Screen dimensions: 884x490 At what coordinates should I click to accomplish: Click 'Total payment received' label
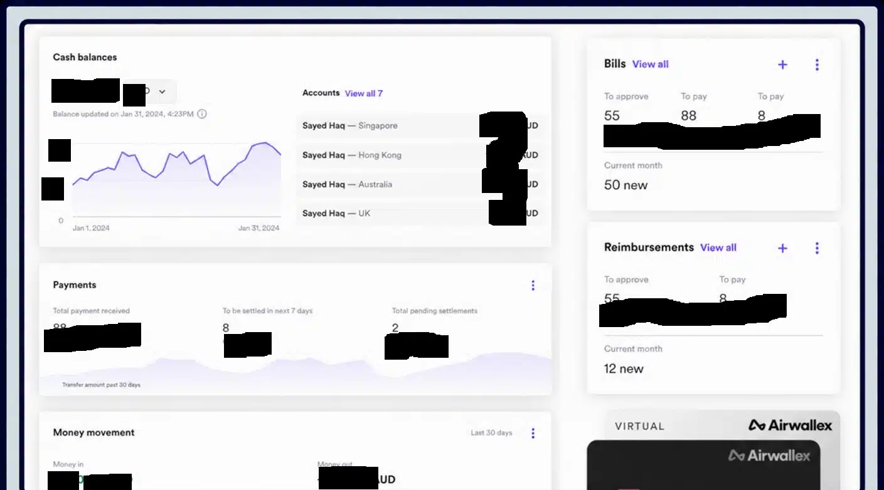[92, 311]
